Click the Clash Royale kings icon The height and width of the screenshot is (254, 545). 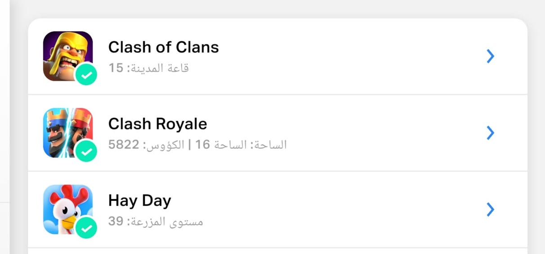[65, 130]
